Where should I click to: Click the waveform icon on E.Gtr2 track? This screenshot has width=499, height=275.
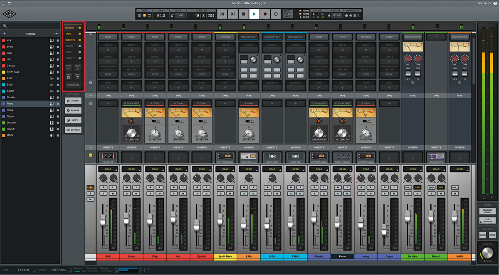pyautogui.click(x=52, y=91)
